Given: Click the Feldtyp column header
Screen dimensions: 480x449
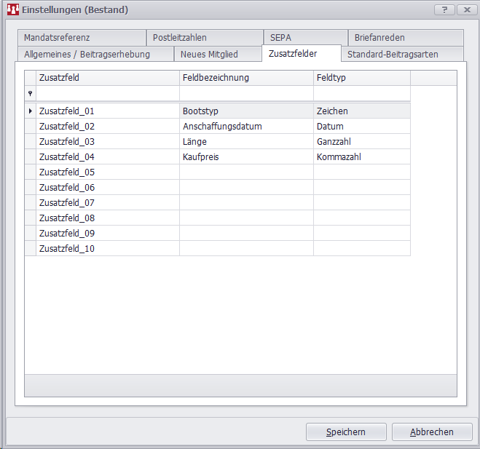Looking at the screenshot, I should 361,77.
